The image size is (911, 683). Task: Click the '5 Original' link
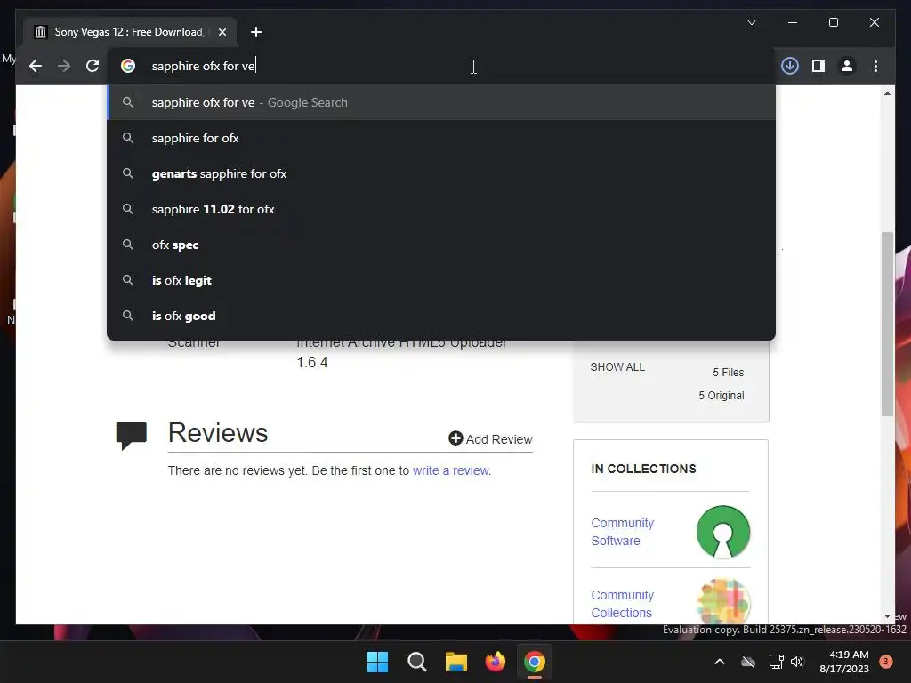click(x=721, y=396)
